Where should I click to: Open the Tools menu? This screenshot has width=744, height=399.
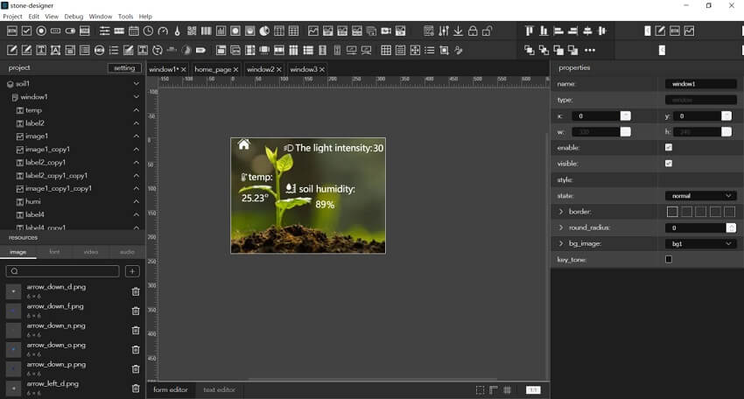pyautogui.click(x=125, y=16)
